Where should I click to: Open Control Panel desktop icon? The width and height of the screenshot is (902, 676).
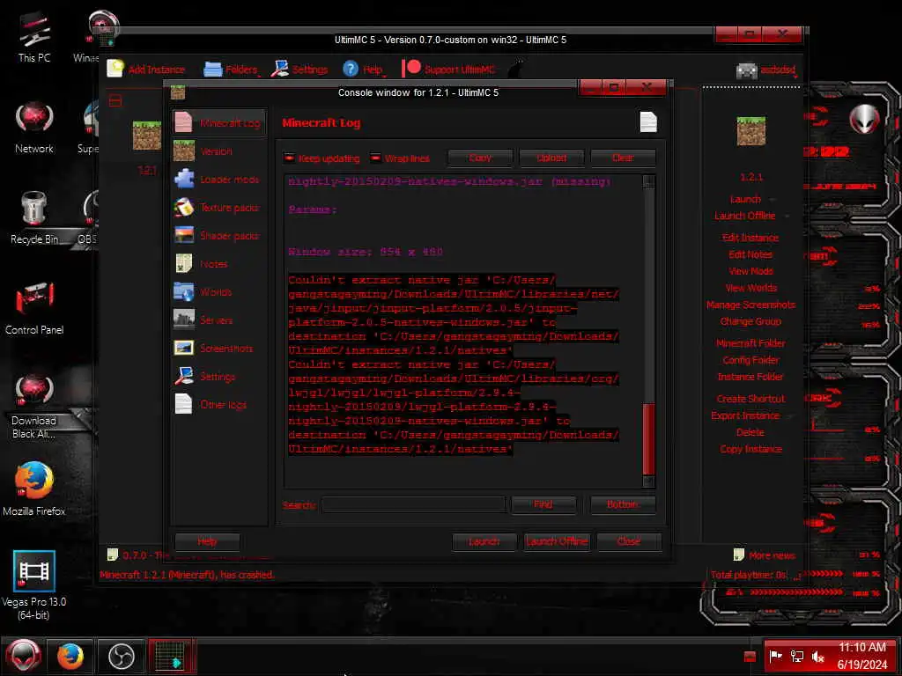(34, 299)
